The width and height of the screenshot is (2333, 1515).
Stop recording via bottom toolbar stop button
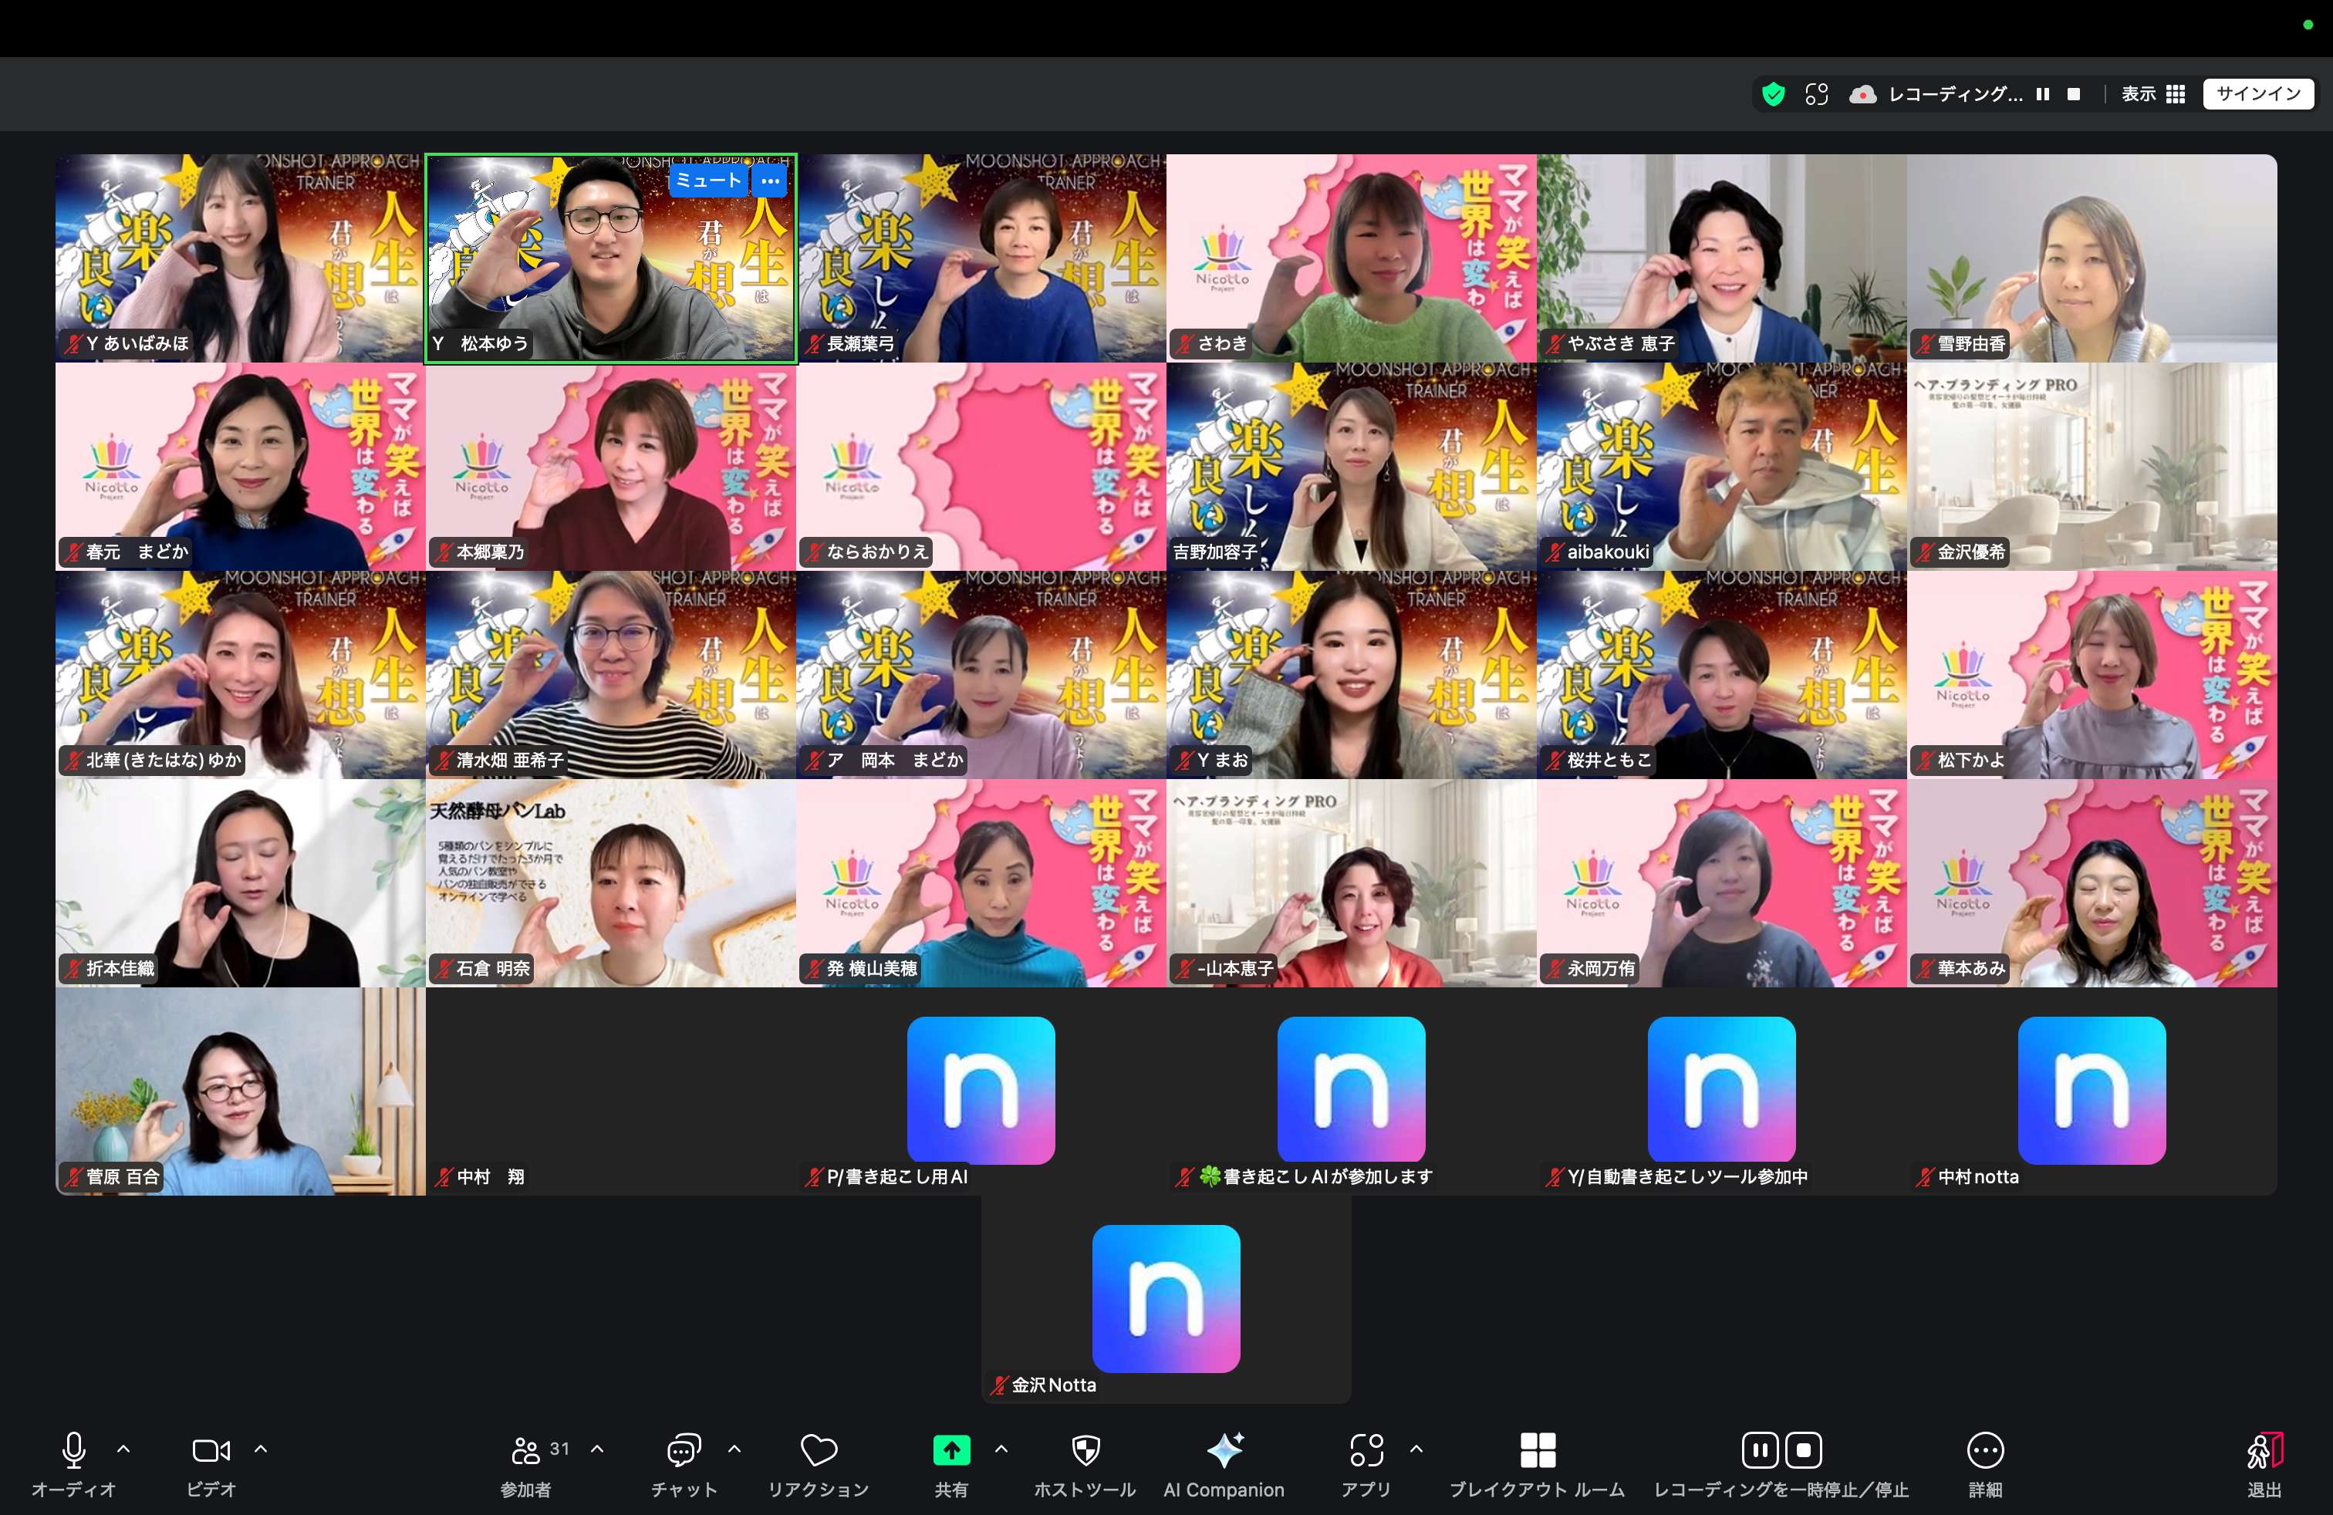pyautogui.click(x=1803, y=1450)
